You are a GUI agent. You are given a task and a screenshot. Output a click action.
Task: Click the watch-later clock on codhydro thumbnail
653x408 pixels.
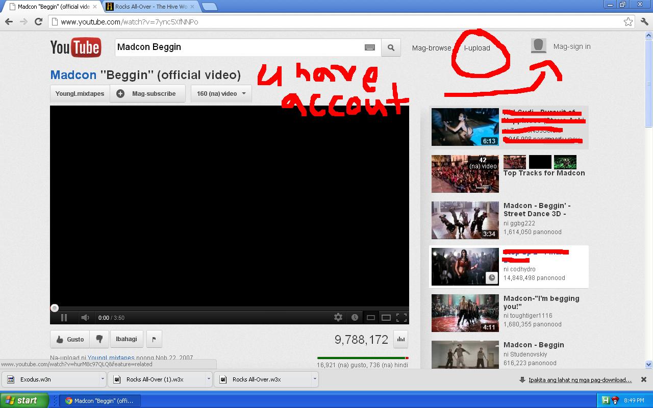(x=492, y=278)
